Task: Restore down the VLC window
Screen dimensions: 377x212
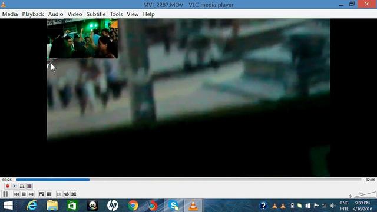Action: (352, 4)
